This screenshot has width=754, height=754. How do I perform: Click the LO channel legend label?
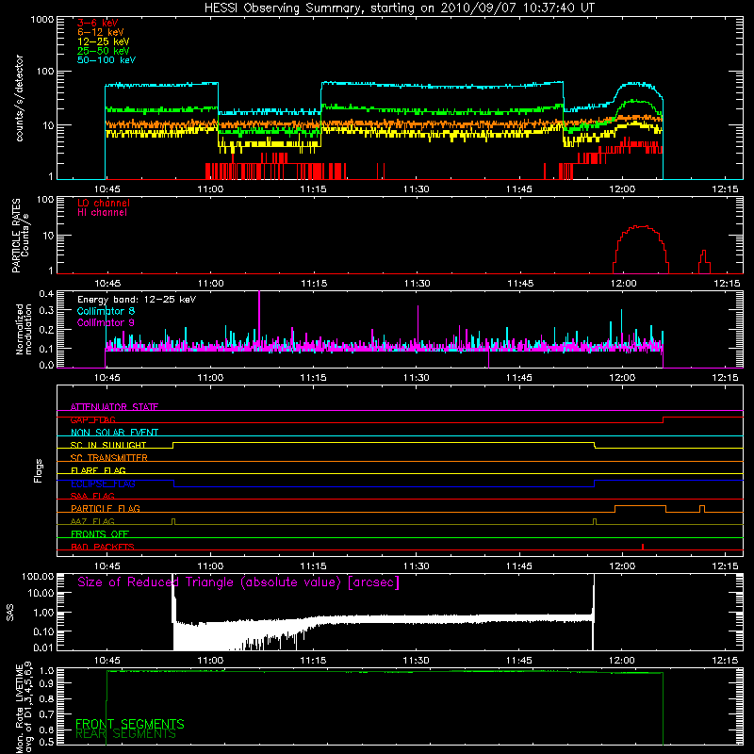104,203
